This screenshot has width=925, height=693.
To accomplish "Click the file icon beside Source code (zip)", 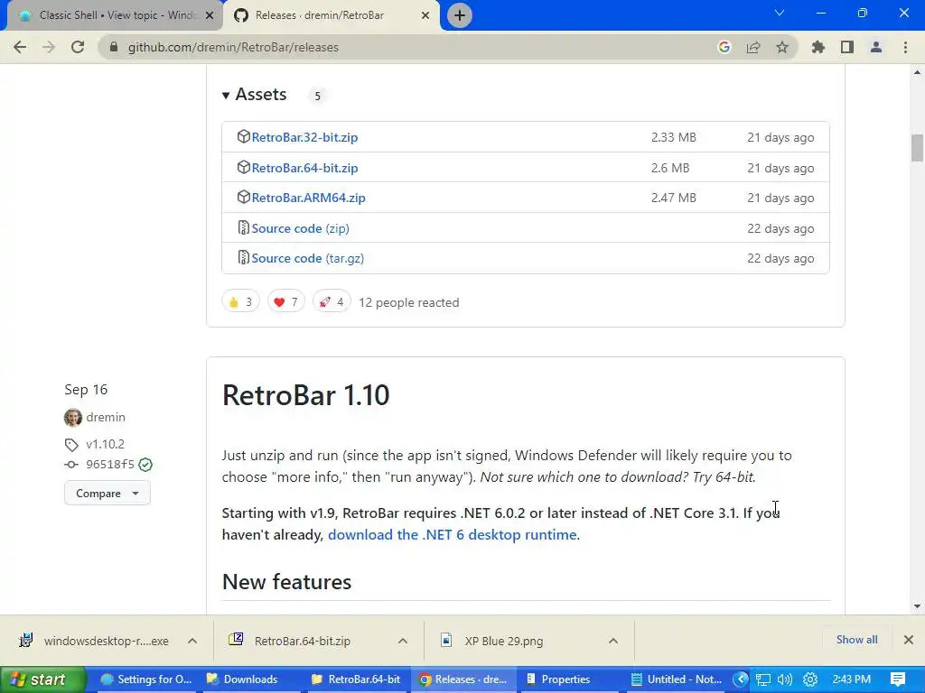I will tap(243, 227).
